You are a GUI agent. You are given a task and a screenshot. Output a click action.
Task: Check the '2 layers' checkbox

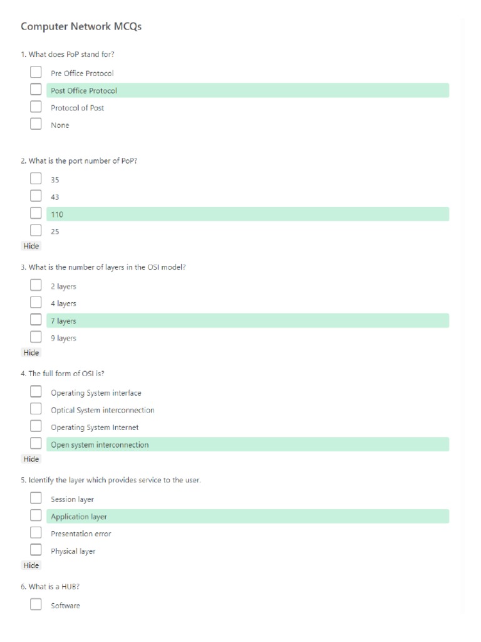[x=36, y=286]
